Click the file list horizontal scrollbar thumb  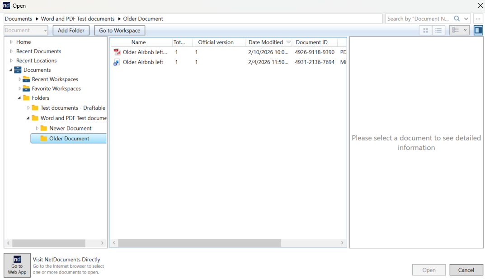click(199, 243)
